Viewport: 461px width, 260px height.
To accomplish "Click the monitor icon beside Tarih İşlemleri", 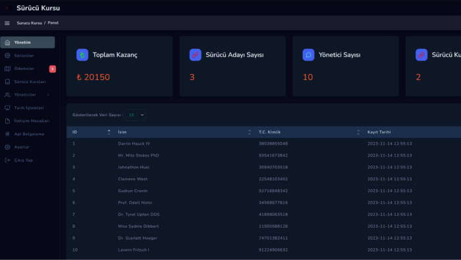I will pos(7,108).
